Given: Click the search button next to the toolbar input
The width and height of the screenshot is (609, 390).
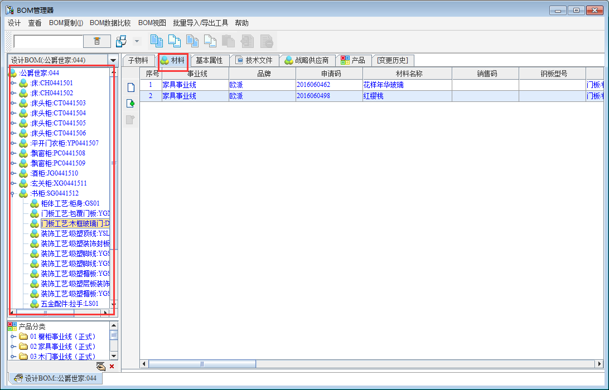Looking at the screenshot, I should coord(97,41).
